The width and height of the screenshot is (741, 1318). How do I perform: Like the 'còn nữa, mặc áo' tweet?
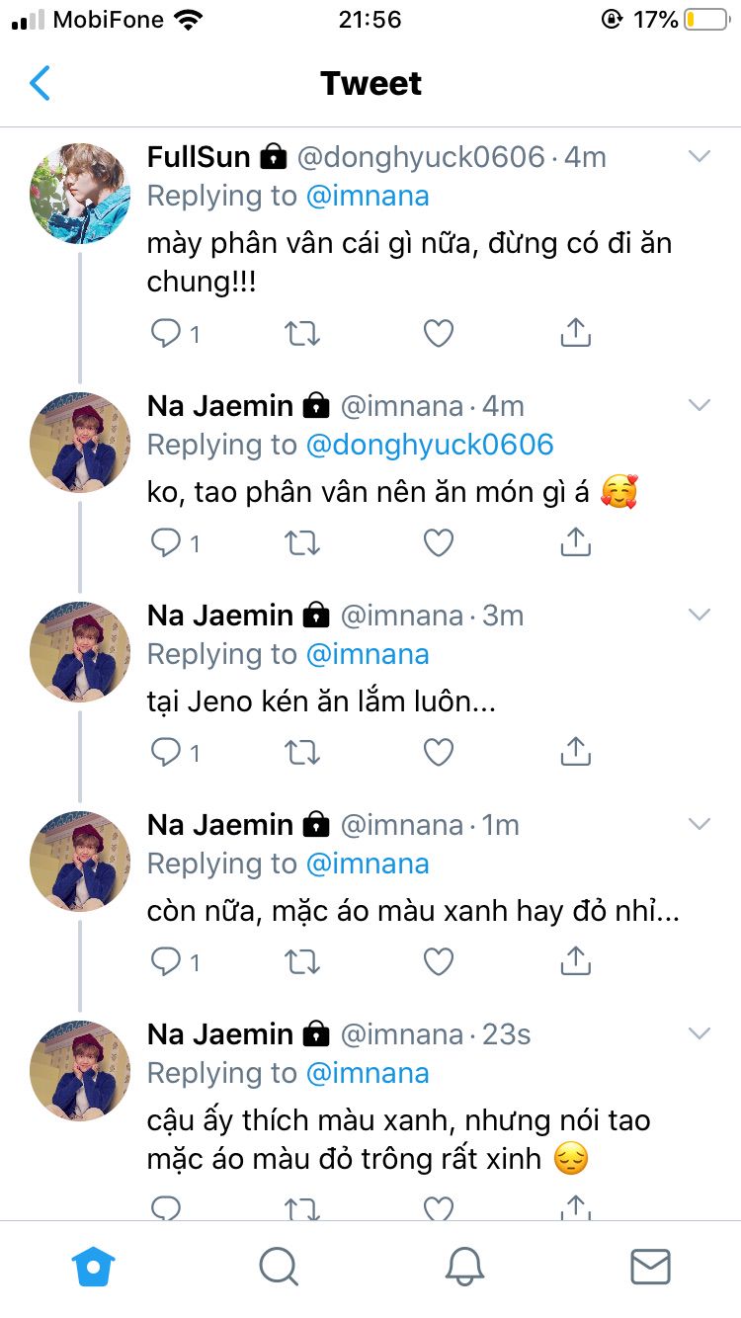(x=439, y=961)
